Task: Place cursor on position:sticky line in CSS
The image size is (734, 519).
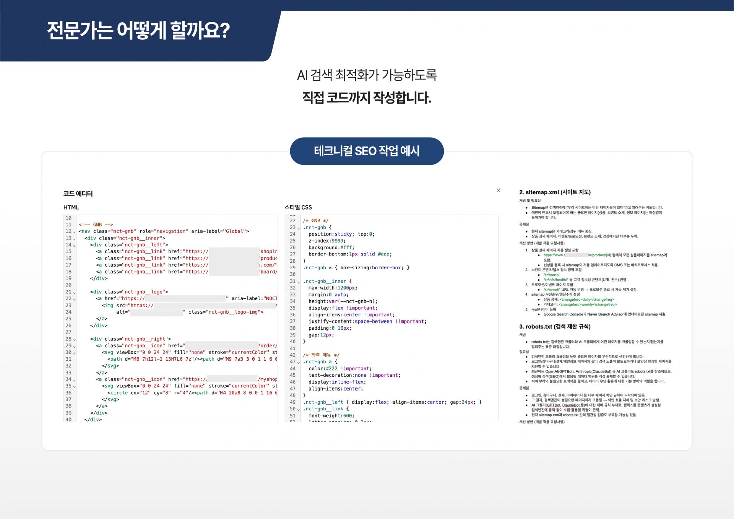Action: click(x=341, y=234)
